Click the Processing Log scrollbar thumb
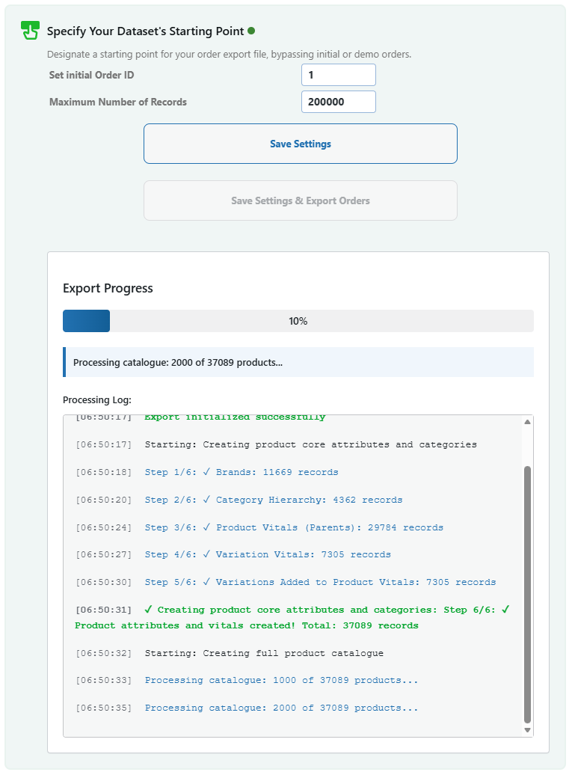This screenshot has height=775, width=572. point(527,594)
